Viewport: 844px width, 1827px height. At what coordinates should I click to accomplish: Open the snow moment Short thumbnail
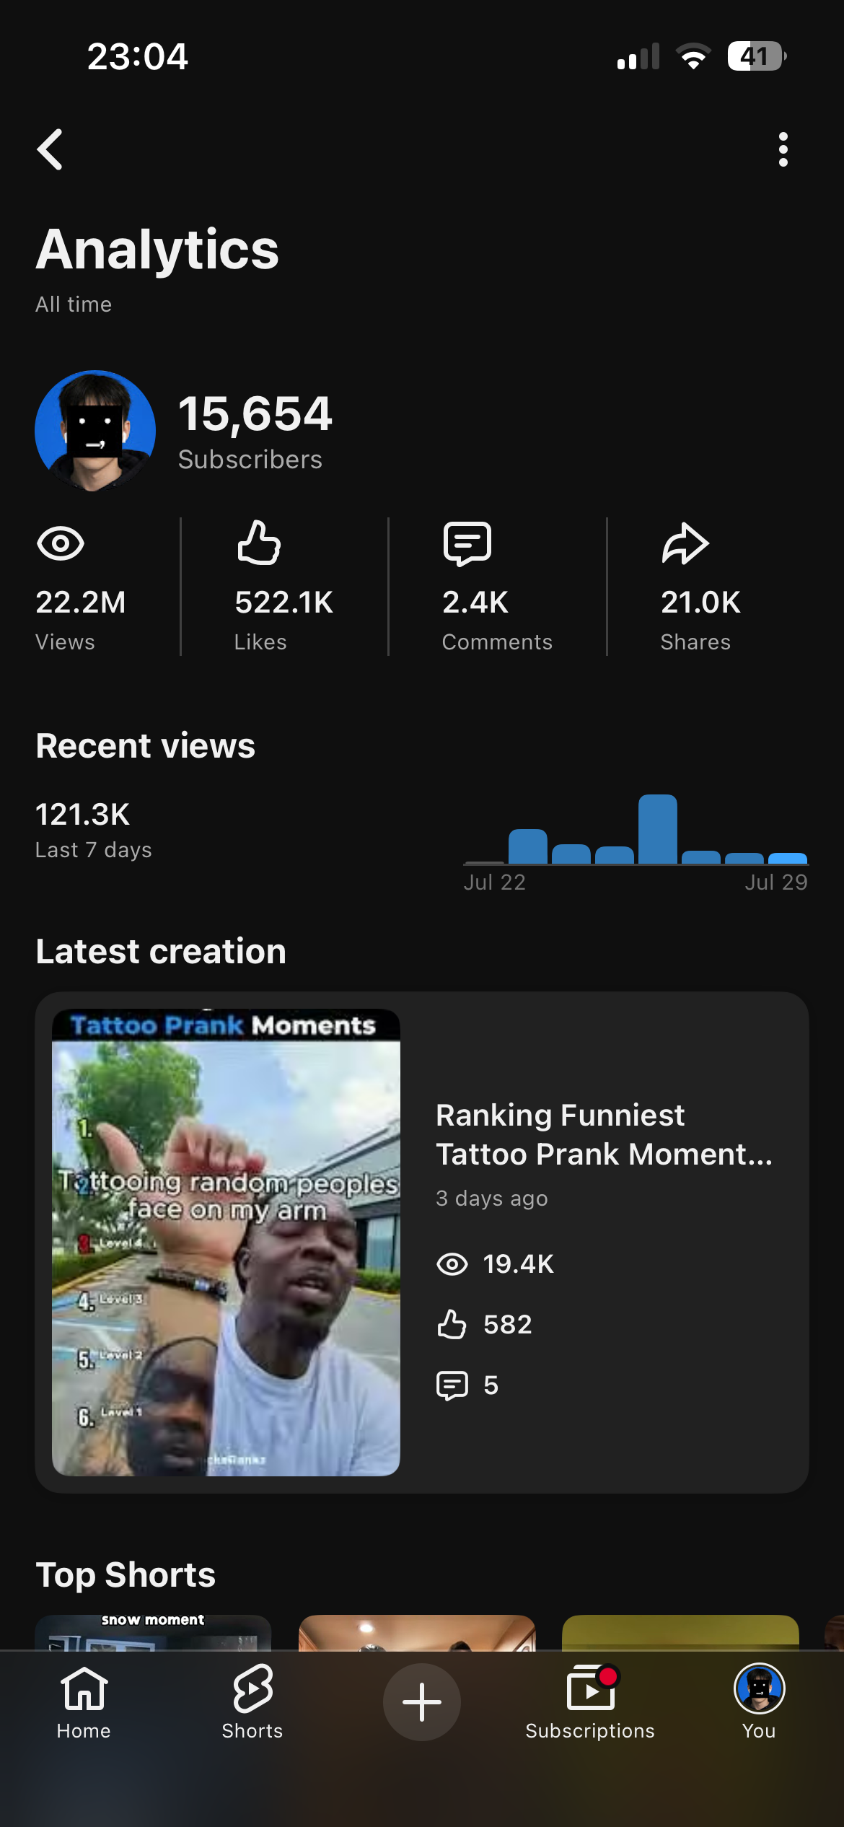[153, 1632]
